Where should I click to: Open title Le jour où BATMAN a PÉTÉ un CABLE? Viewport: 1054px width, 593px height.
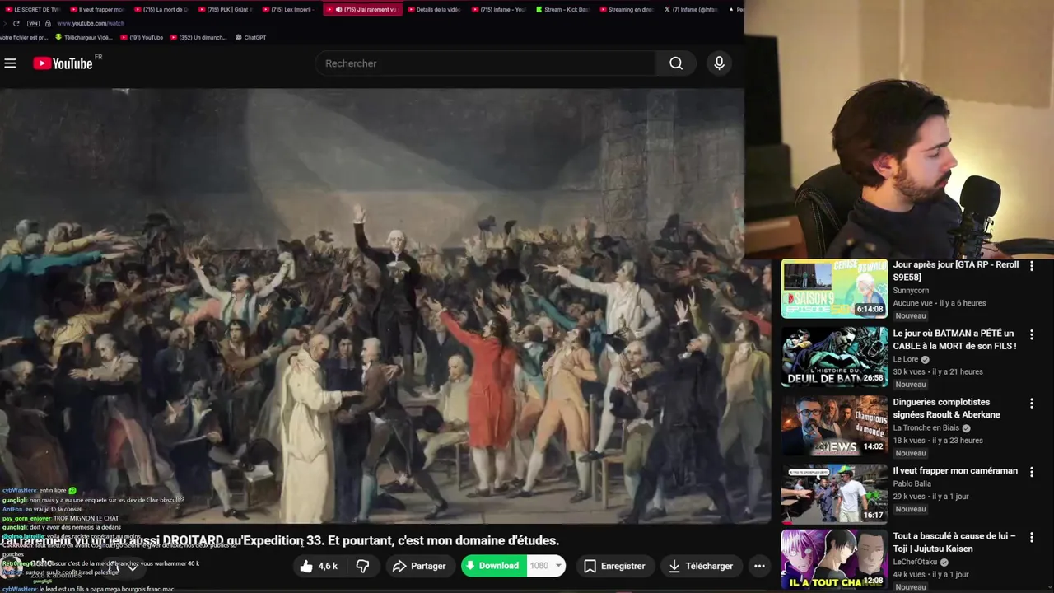954,339
